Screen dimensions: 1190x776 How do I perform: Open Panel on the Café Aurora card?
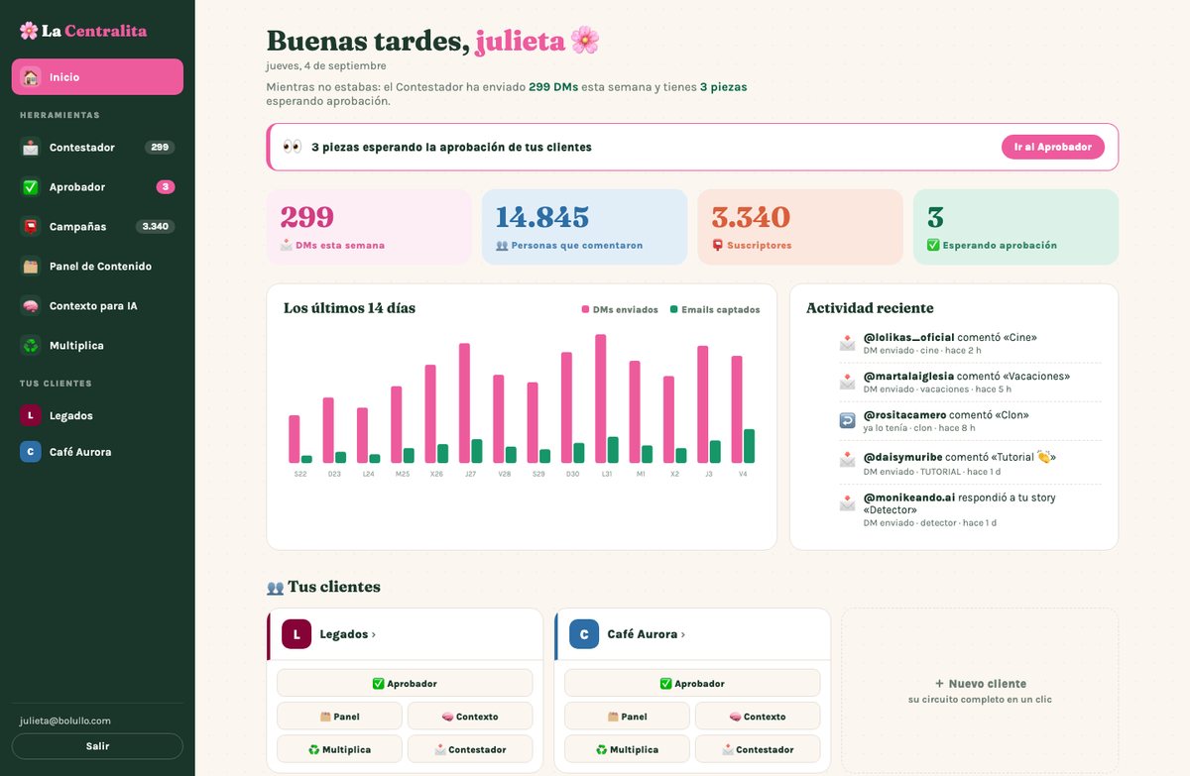[x=627, y=717]
